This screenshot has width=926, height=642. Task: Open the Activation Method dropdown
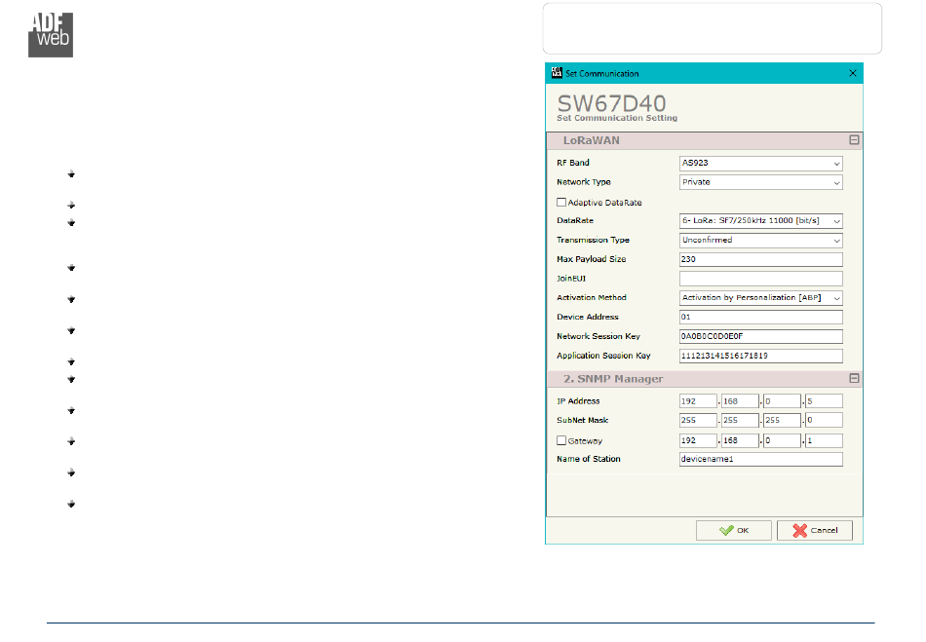(x=760, y=298)
